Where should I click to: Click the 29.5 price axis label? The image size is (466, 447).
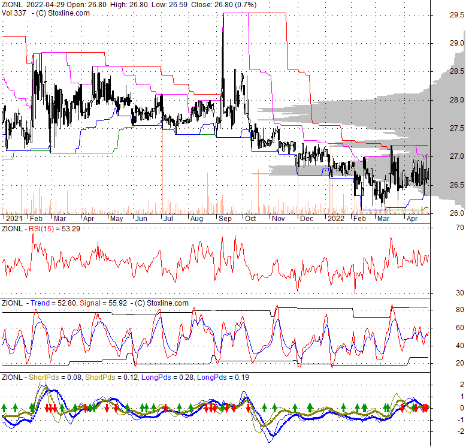(456, 15)
